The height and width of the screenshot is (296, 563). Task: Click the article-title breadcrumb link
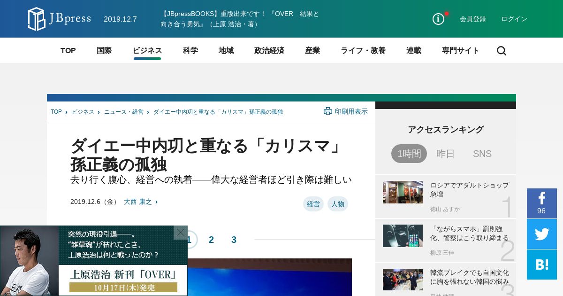218,112
